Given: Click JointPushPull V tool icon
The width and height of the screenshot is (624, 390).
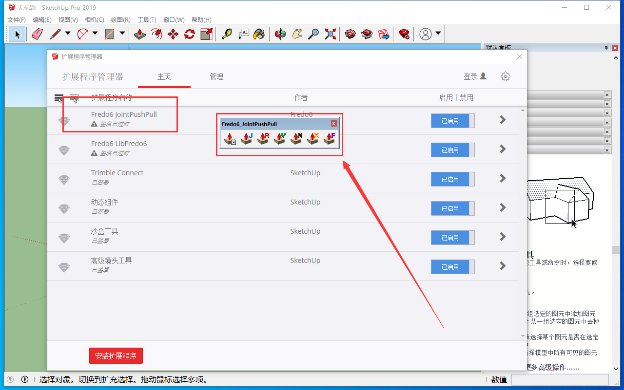Looking at the screenshot, I should click(280, 139).
